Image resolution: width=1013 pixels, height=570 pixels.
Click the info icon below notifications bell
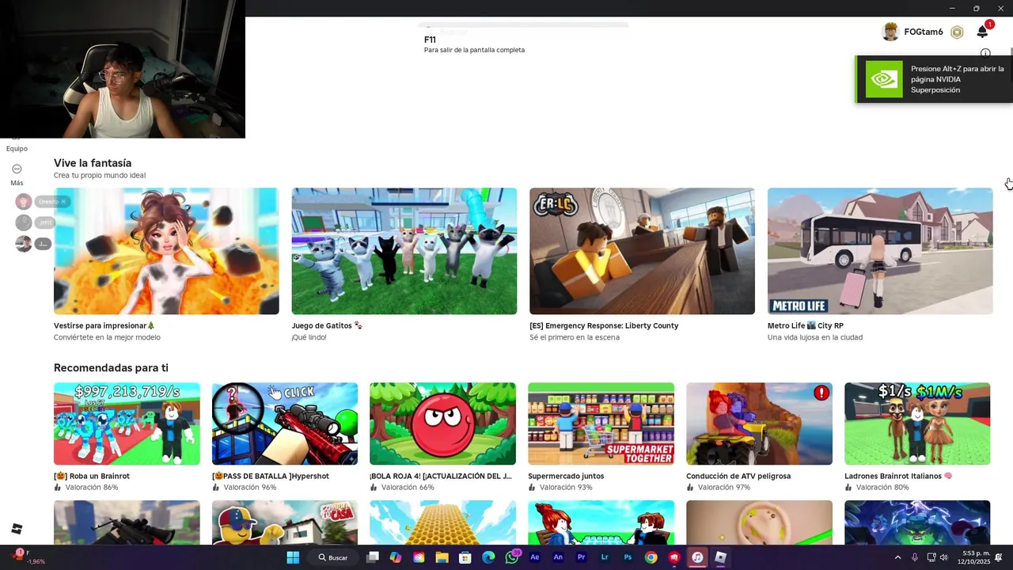tap(985, 53)
